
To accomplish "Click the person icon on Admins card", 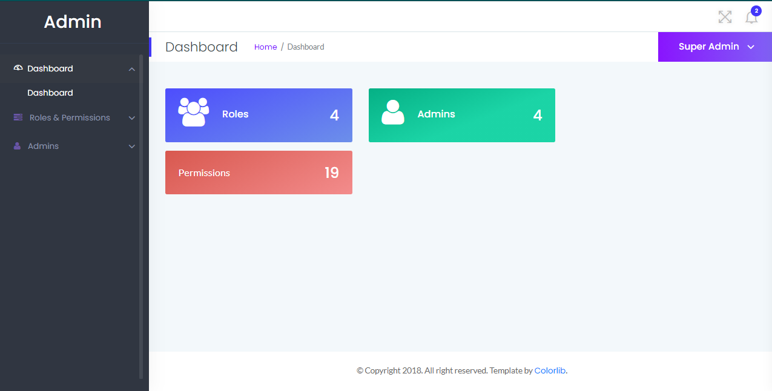I will tap(393, 112).
